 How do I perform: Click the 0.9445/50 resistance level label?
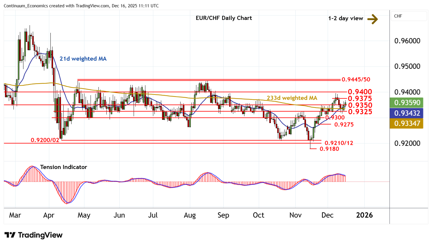coord(356,80)
